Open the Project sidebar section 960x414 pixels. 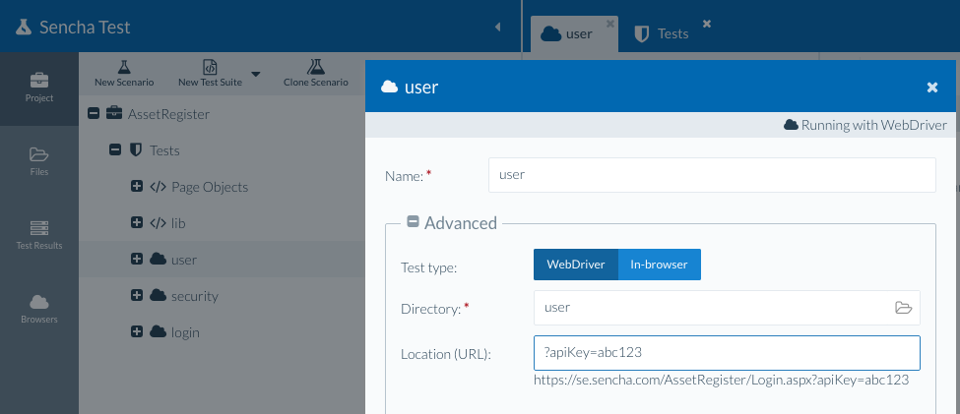(x=39, y=88)
